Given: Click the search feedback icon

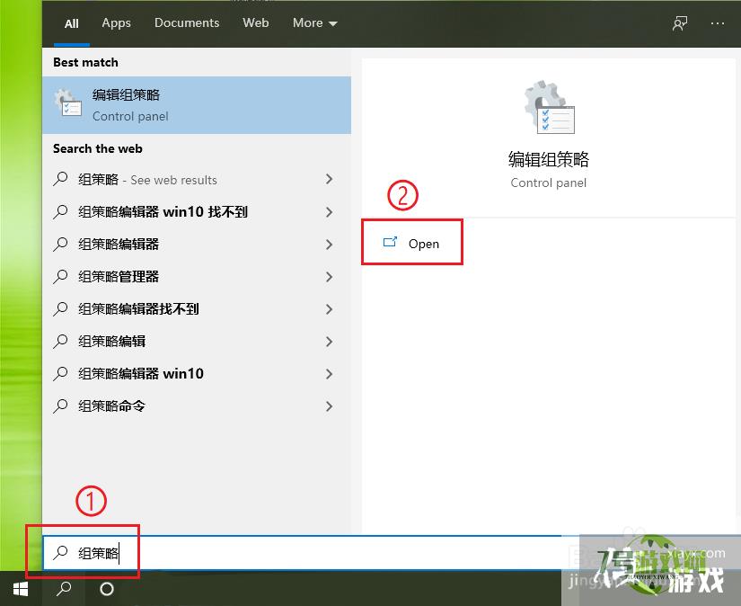Looking at the screenshot, I should [680, 23].
